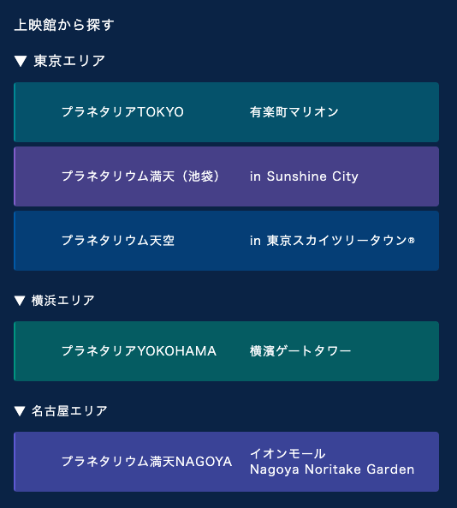
Task: Click the 横濱ゲートタワー location text
Action: pos(300,351)
